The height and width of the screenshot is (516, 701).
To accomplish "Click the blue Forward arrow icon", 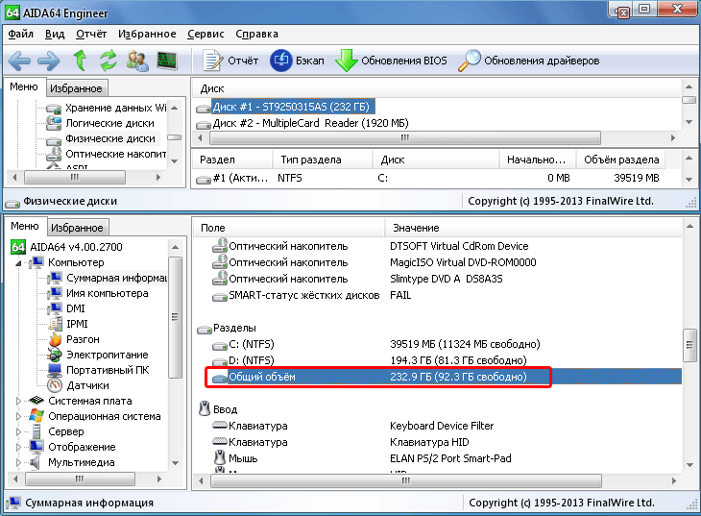I will point(49,61).
